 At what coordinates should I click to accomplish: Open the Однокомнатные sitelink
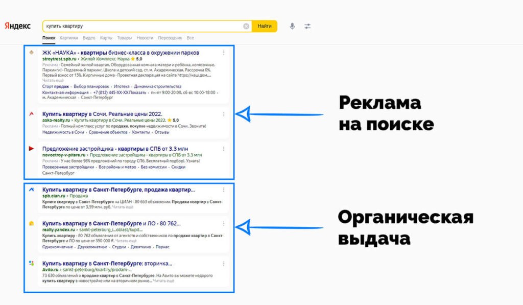point(57,247)
